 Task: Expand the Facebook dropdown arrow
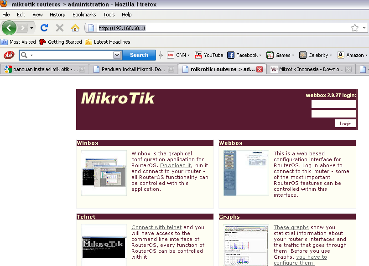click(260, 56)
